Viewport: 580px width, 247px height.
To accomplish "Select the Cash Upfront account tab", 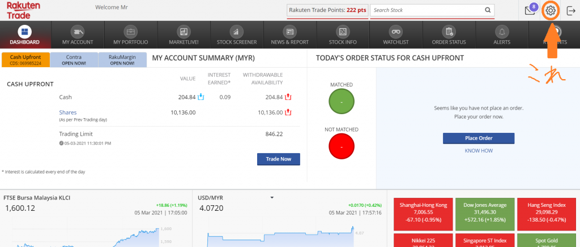I will click(x=25, y=60).
